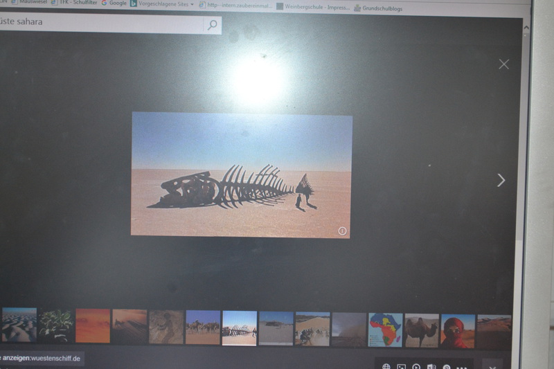This screenshot has height=369, width=554.
Task: Click the search magnifier icon
Action: pyautogui.click(x=212, y=25)
